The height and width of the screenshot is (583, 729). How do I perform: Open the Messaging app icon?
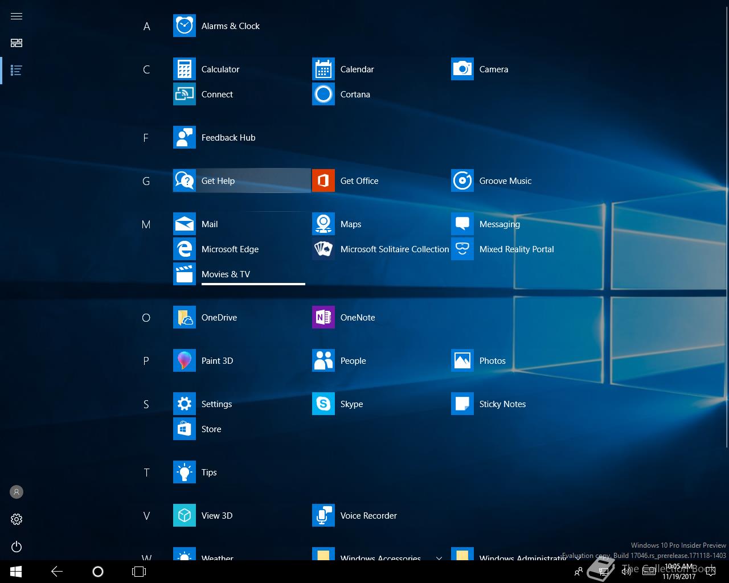[x=462, y=224]
